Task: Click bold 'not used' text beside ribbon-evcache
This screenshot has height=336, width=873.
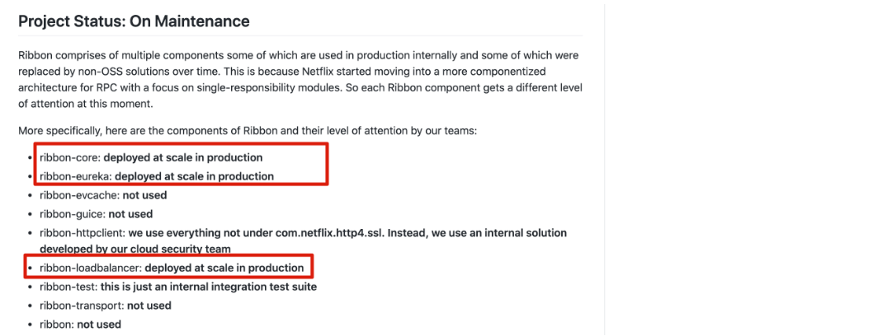Action: 144,195
